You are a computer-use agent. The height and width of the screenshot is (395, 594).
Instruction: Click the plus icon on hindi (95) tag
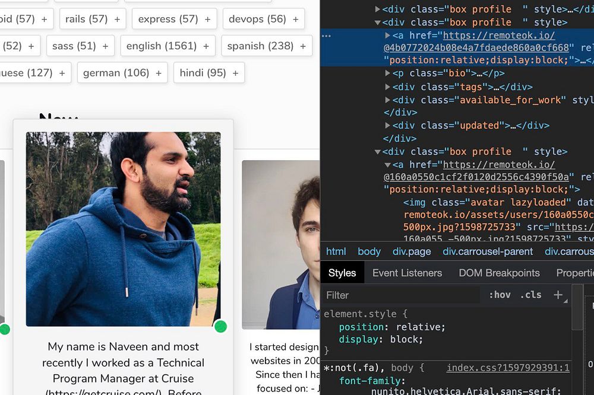235,73
